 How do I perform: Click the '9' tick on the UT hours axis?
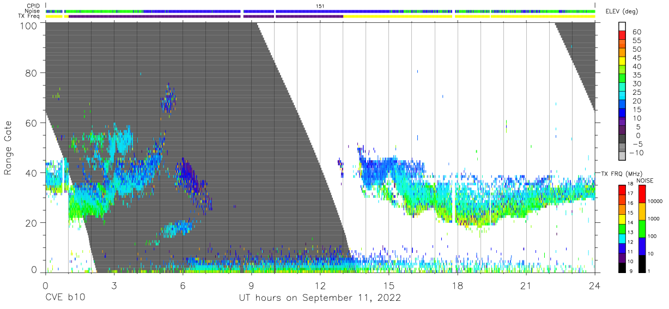[251, 285]
